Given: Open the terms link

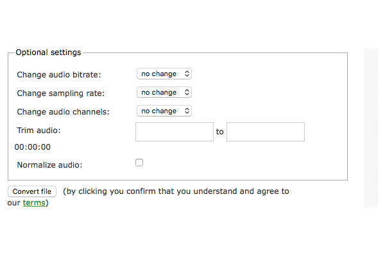Looking at the screenshot, I should [x=34, y=204].
